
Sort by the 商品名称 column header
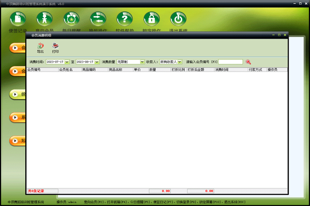point(121,70)
